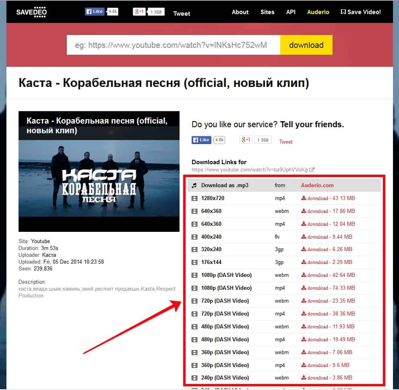Click the Каста video thumbnail
The height and width of the screenshot is (390, 399).
click(99, 171)
